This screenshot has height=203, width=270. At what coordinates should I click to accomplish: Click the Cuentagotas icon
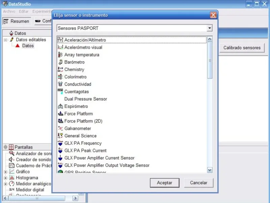click(x=60, y=91)
